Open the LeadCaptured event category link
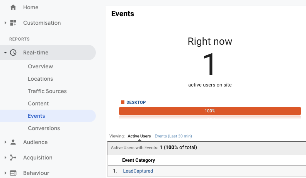The image size is (306, 178). tap(138, 171)
